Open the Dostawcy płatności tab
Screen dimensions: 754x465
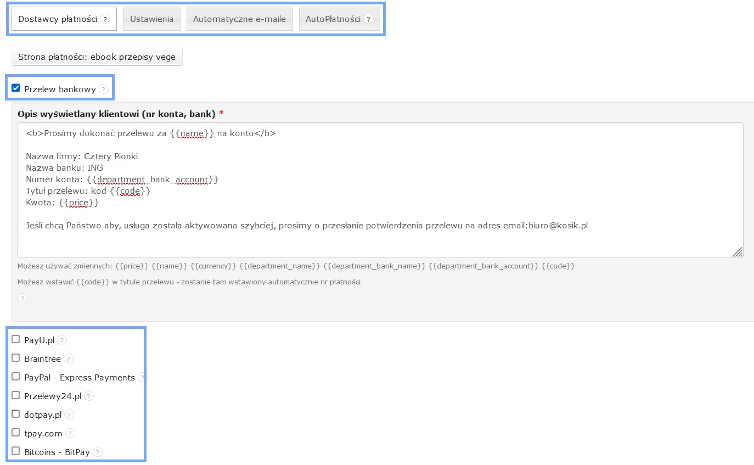click(64, 19)
